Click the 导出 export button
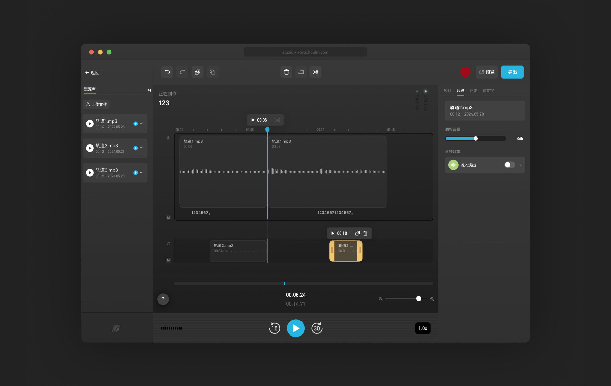The width and height of the screenshot is (611, 386). [512, 72]
